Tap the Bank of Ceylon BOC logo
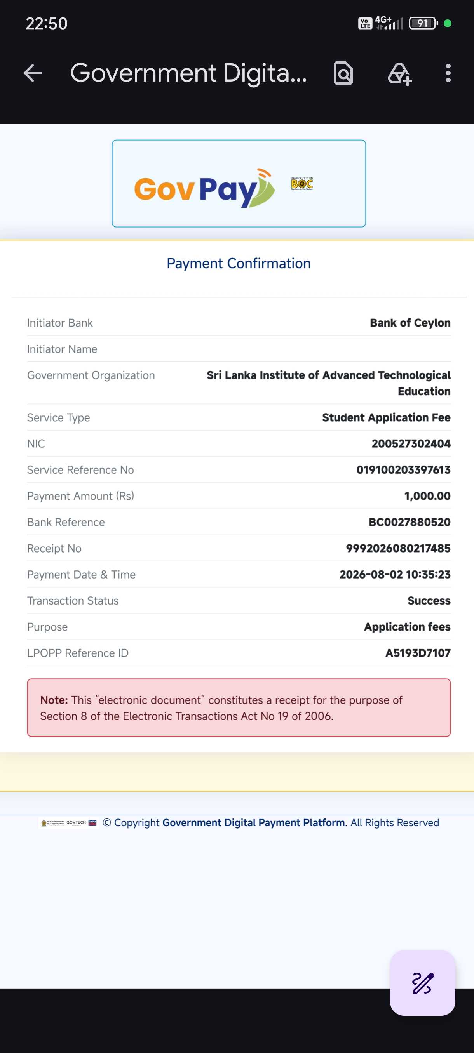 pos(302,184)
